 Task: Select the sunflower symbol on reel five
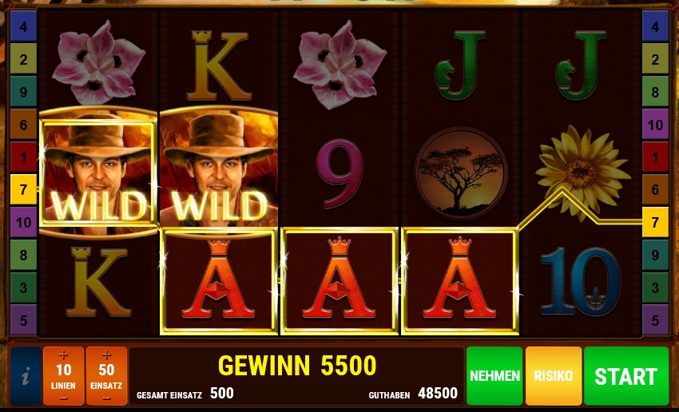click(582, 172)
